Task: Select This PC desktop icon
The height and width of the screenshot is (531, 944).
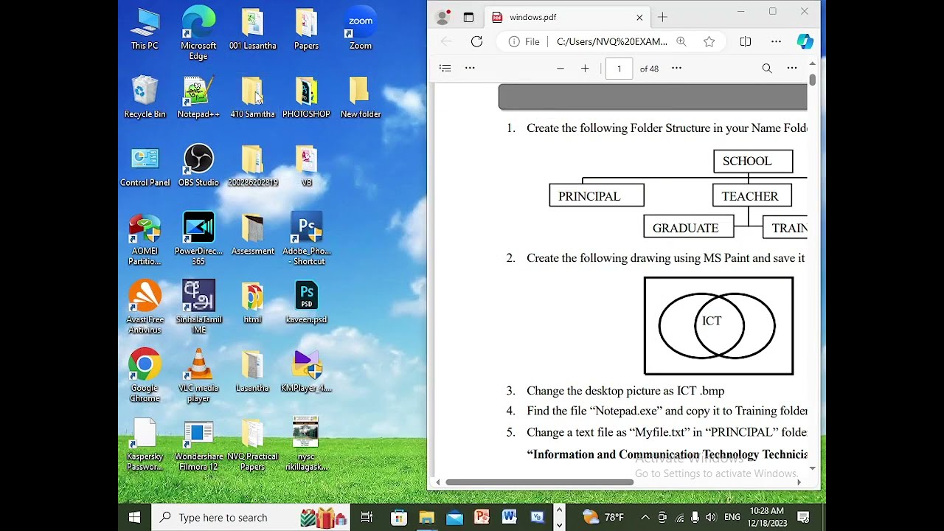Action: point(145,29)
